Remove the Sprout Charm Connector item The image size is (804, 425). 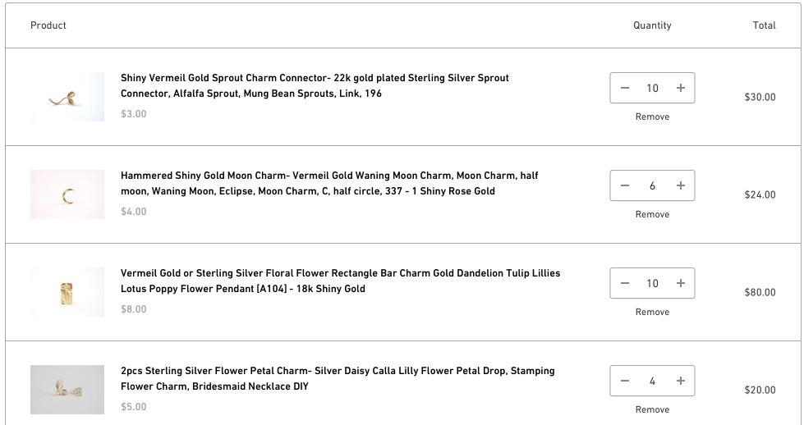point(652,117)
